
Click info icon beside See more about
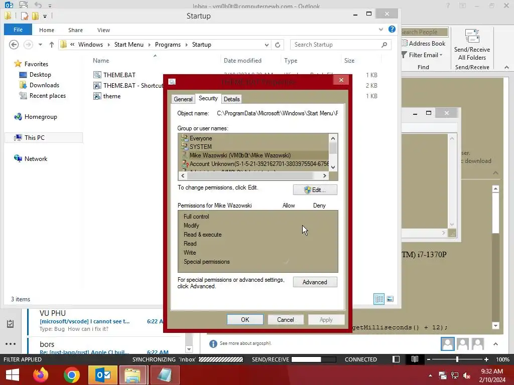213,344
